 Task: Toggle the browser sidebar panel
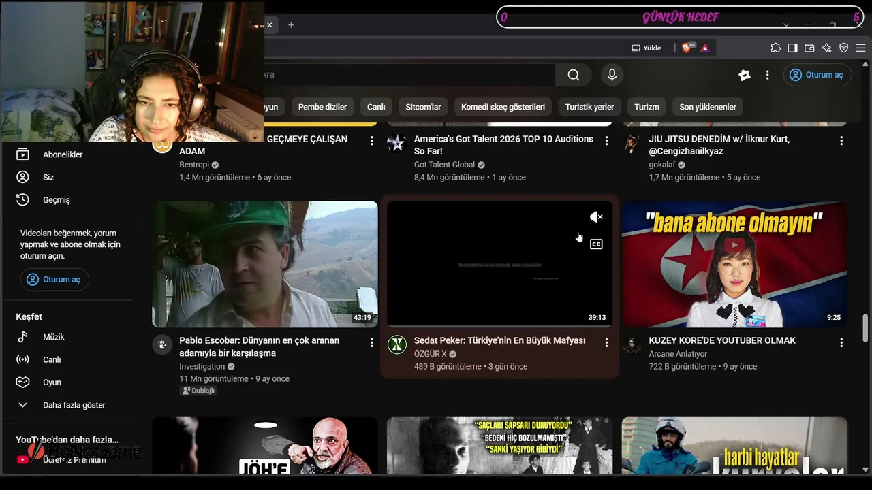792,48
